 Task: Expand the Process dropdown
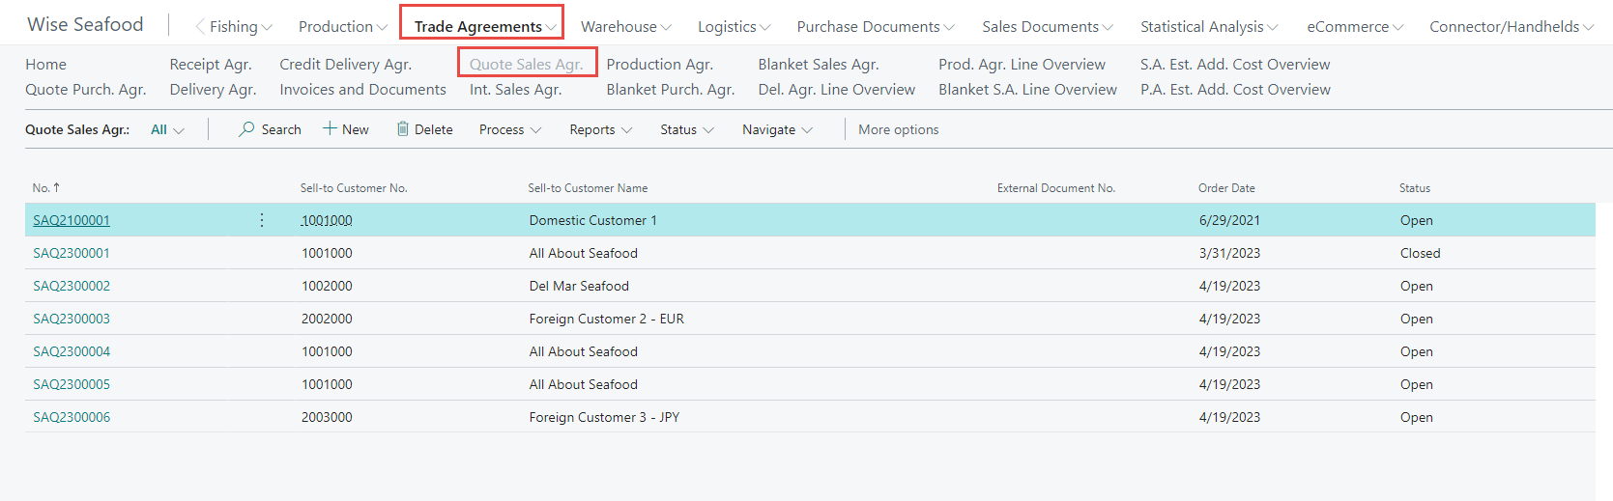tap(509, 129)
